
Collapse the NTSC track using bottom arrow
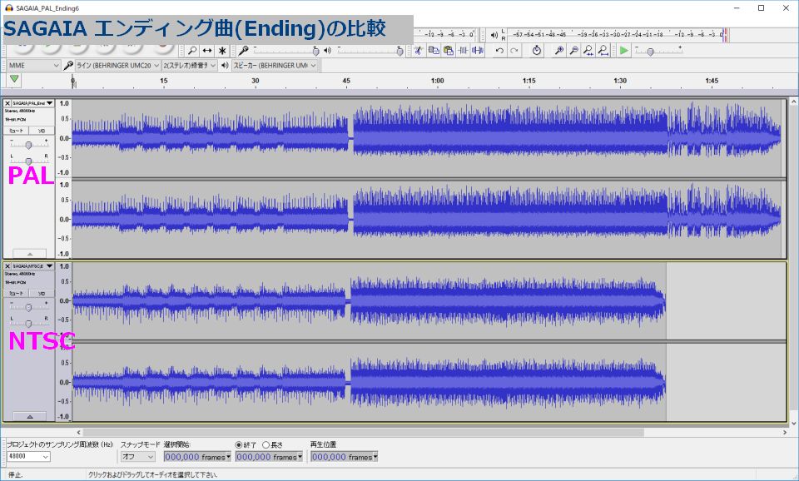[30, 416]
